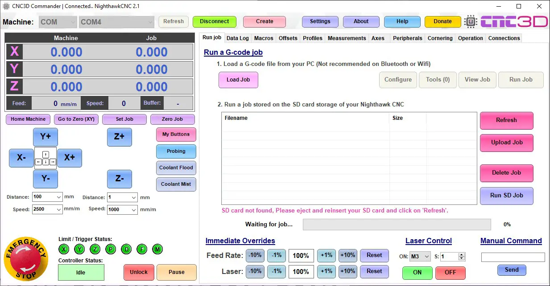
Task: Click the magenta X axis label
Action: (x=14, y=52)
